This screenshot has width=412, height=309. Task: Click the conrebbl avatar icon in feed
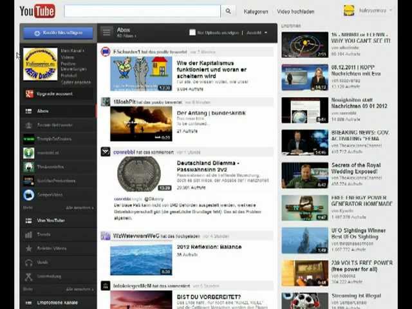(106, 152)
